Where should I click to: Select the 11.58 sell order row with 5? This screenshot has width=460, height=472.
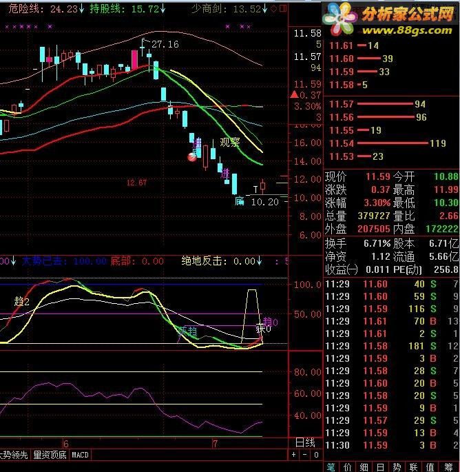click(348, 85)
